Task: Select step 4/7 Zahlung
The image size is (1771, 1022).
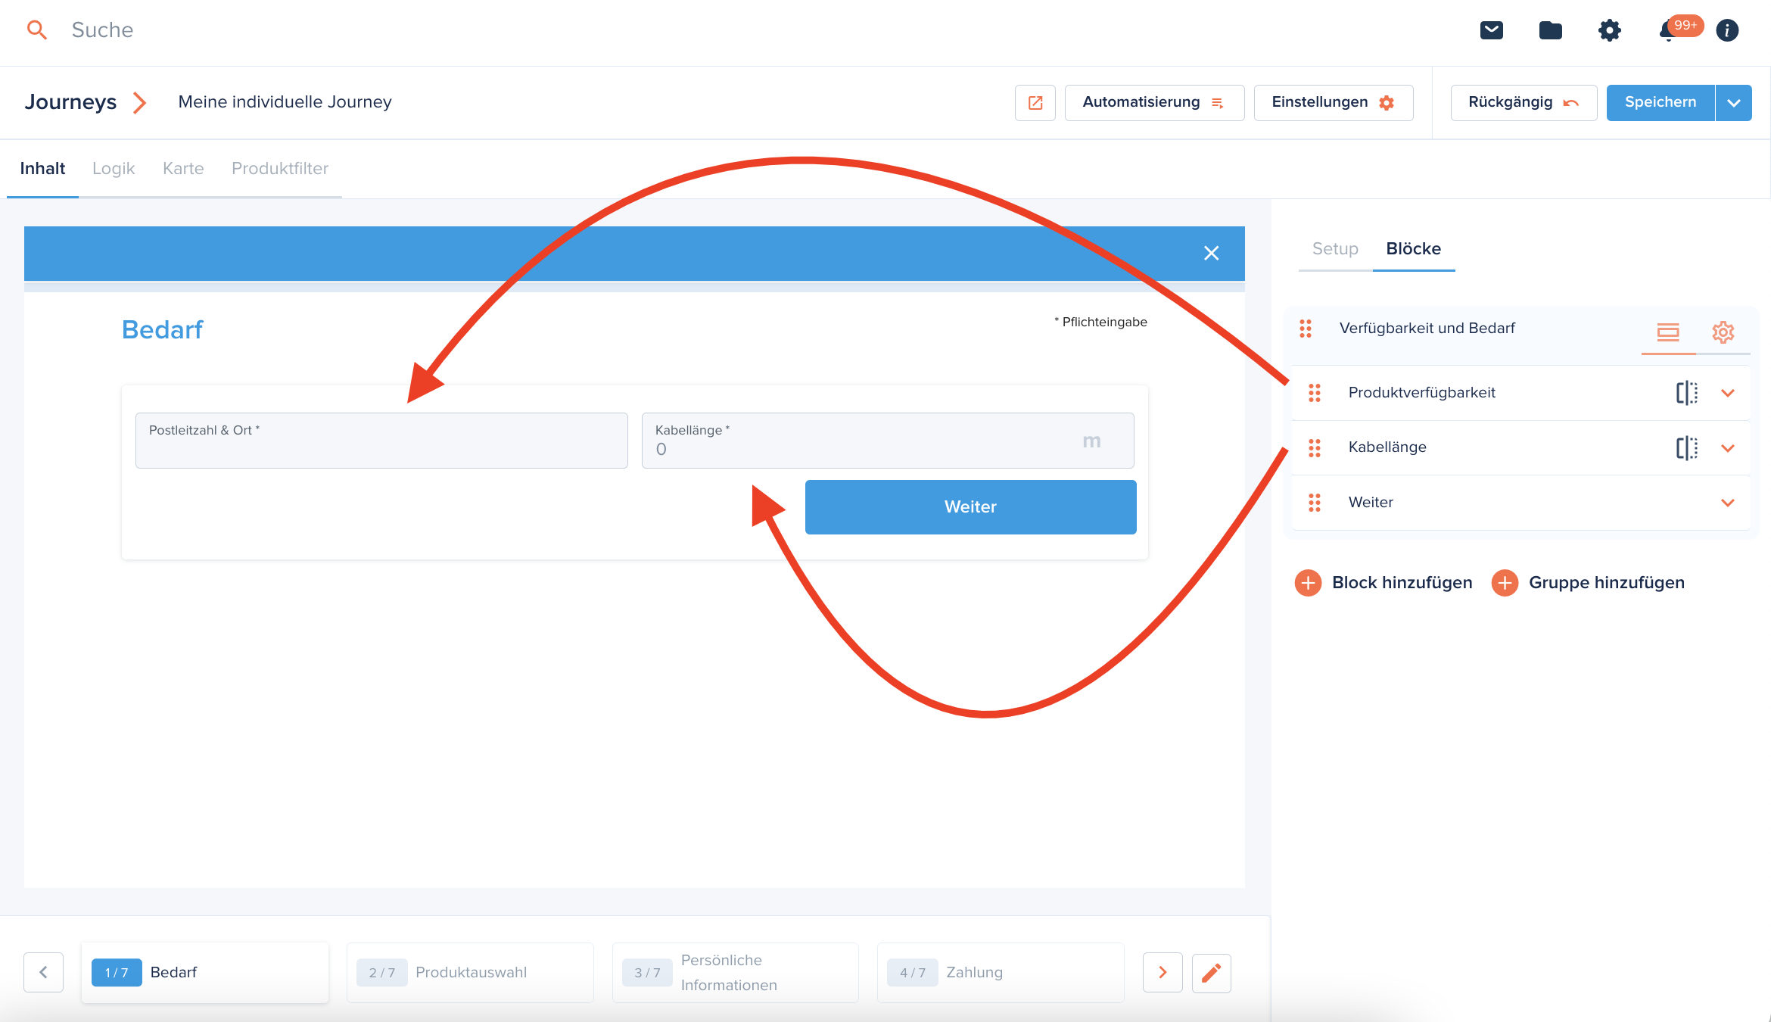Action: coord(1001,973)
